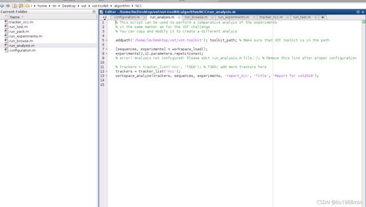The height and width of the screenshot is (207, 366).
Task: Click the browse for folder icon
Action: pyautogui.click(x=21, y=6)
